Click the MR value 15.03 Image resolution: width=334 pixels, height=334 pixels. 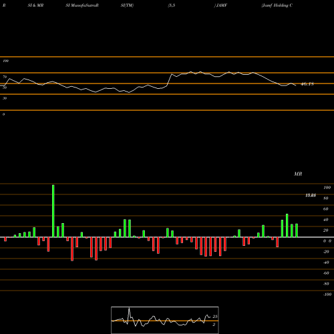coord(311,196)
